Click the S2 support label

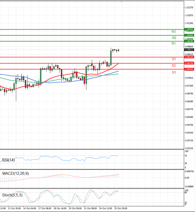coord(174,66)
